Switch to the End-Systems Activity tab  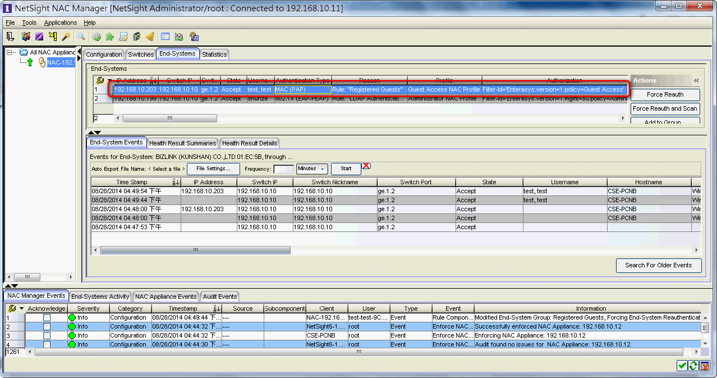(100, 297)
